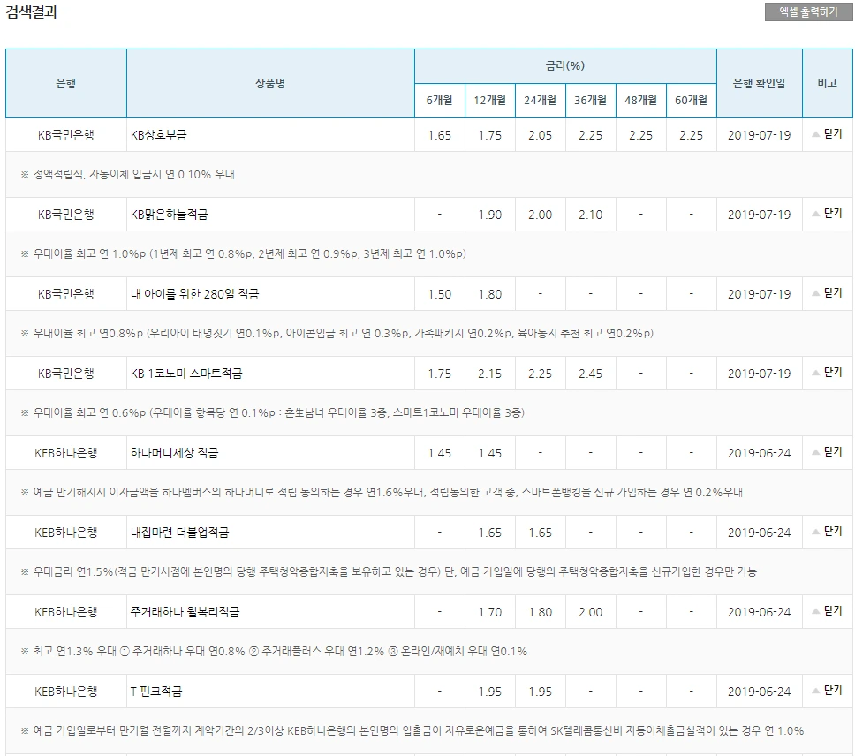Click KB상호부금 24-month rate 2.05
Image resolution: width=855 pixels, height=756 pixels.
pyautogui.click(x=541, y=135)
